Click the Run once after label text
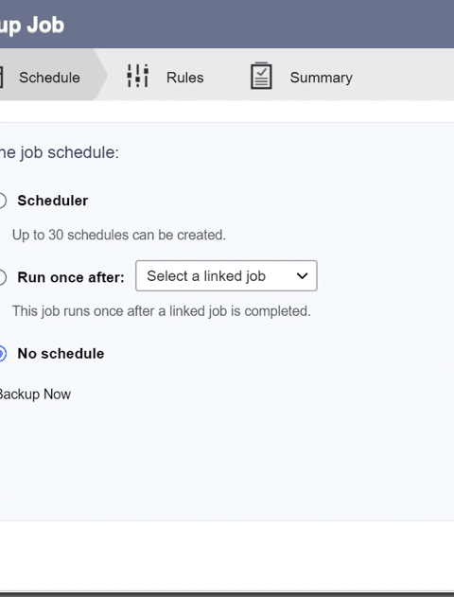Image resolution: width=454 pixels, height=597 pixels. tap(71, 277)
